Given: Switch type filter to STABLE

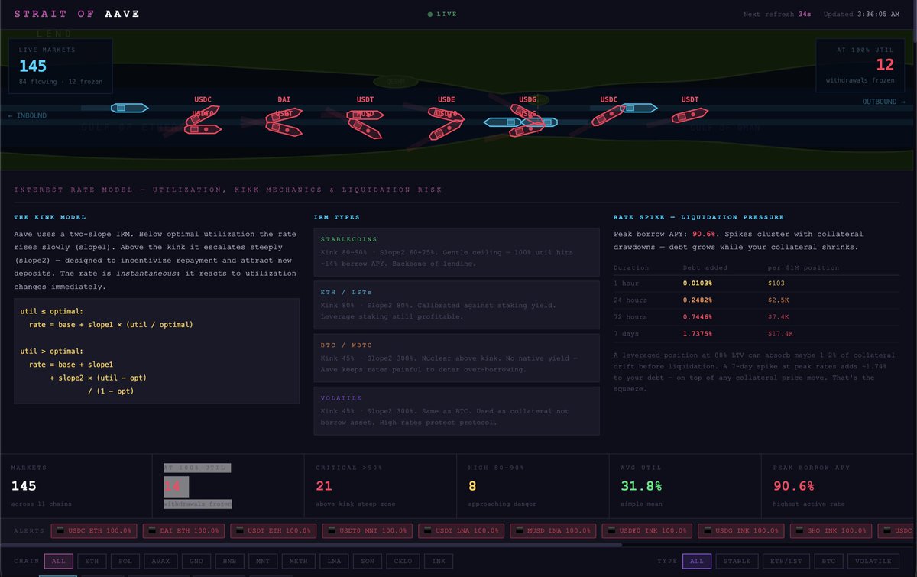Looking at the screenshot, I should point(737,561).
